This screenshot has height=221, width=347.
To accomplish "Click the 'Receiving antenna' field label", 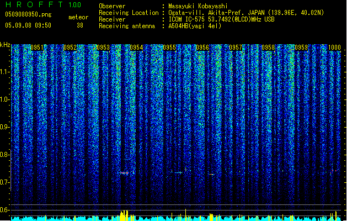I will point(127,26).
